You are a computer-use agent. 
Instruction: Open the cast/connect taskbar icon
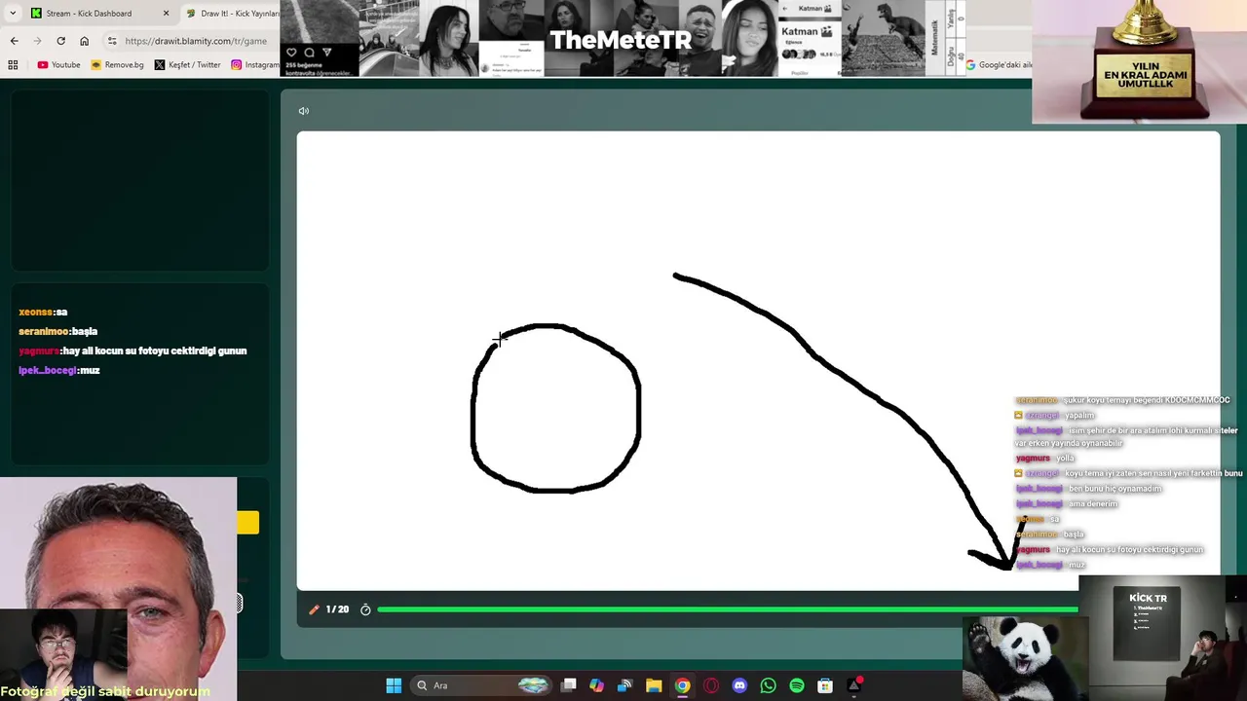pyautogui.click(x=625, y=685)
